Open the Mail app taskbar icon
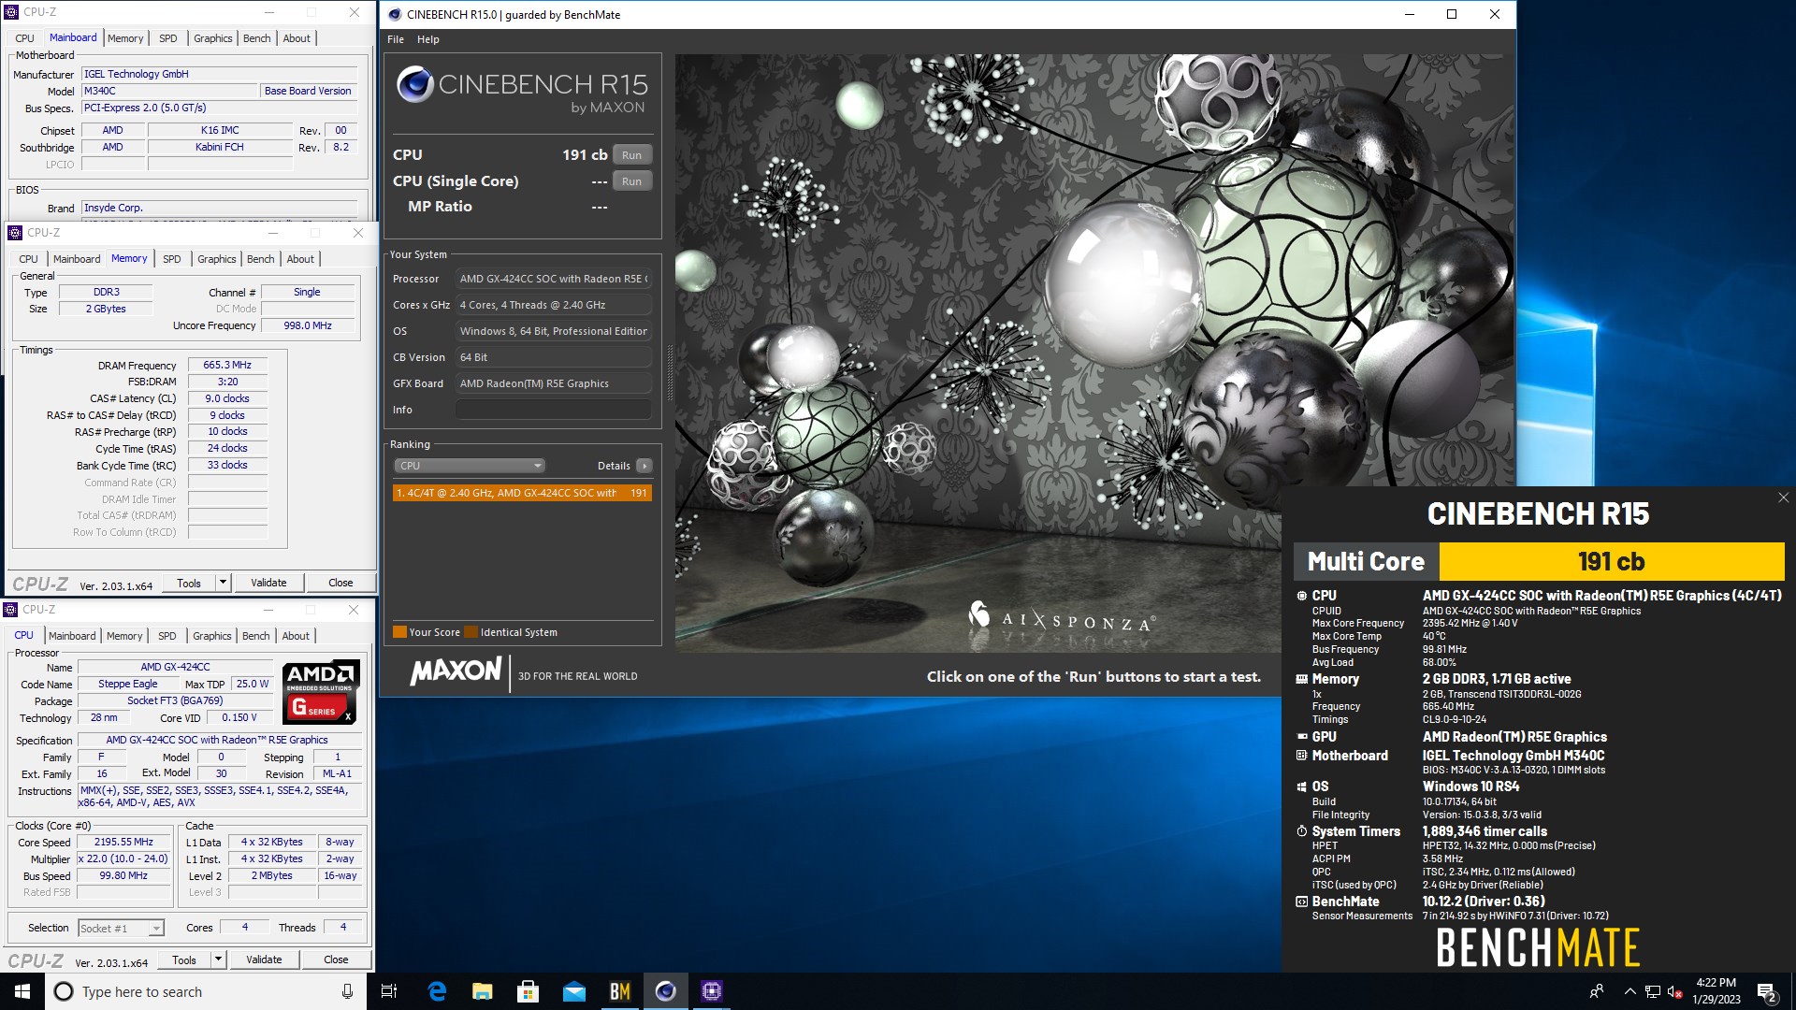Image resolution: width=1796 pixels, height=1010 pixels. (574, 991)
